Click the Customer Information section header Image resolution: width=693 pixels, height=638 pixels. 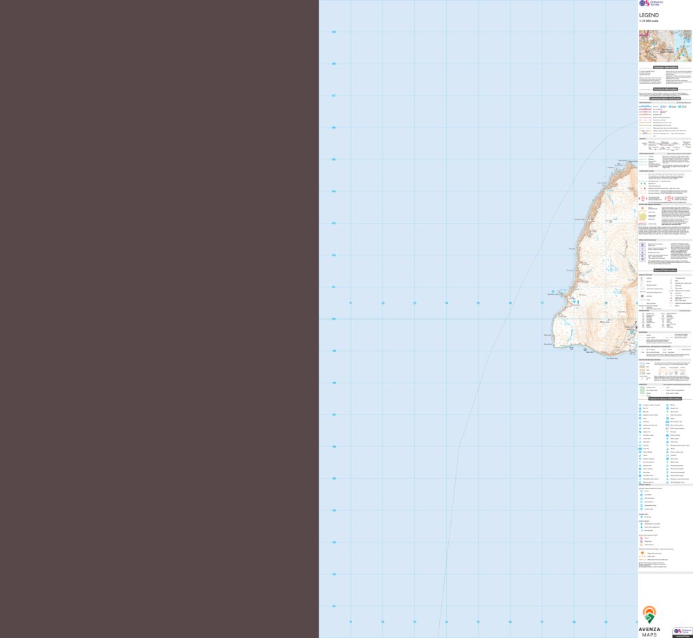(665, 67)
